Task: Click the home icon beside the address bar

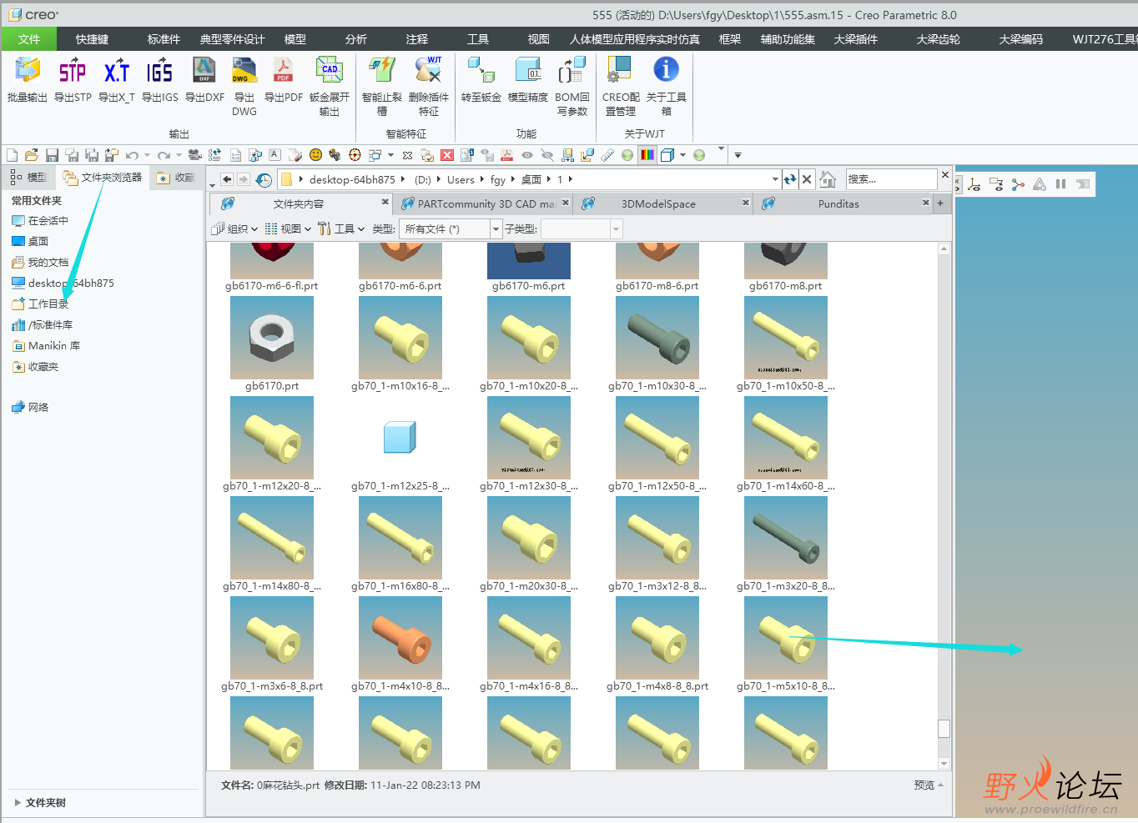Action: 828,179
